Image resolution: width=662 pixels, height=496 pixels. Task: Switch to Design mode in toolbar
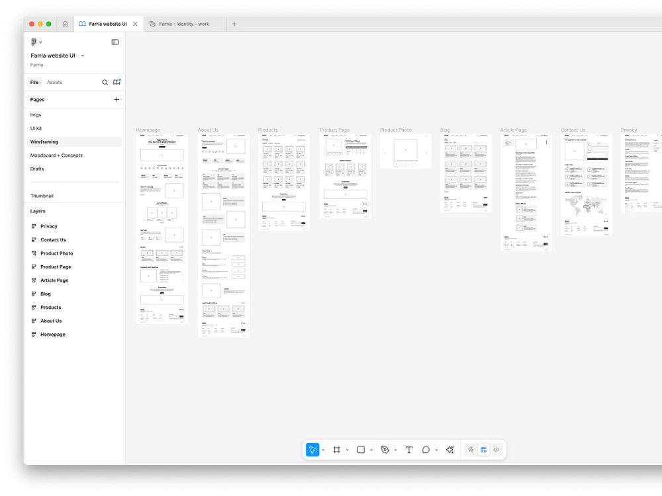483,450
